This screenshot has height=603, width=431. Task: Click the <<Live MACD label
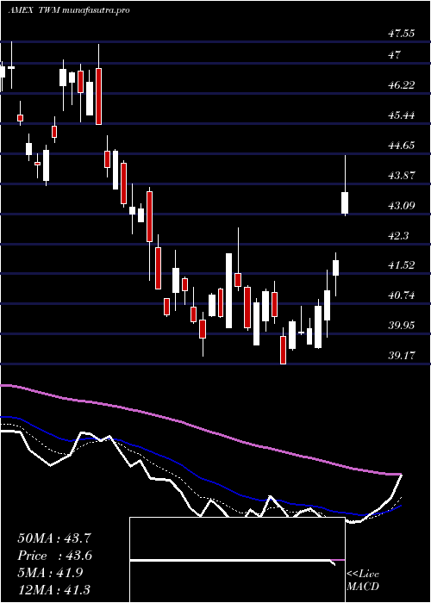(x=363, y=581)
